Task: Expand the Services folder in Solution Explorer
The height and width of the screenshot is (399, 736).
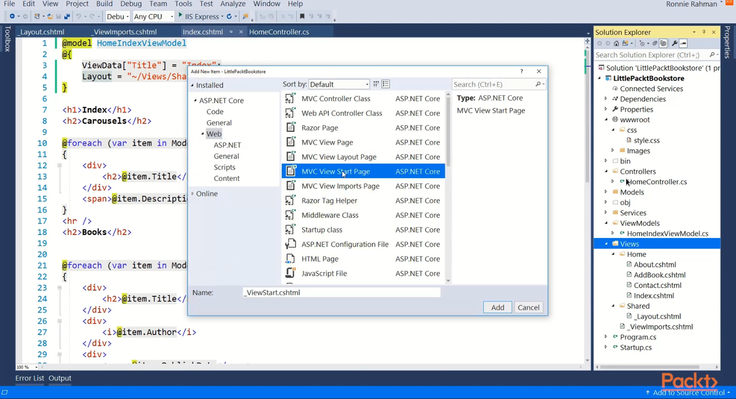Action: [x=606, y=213]
